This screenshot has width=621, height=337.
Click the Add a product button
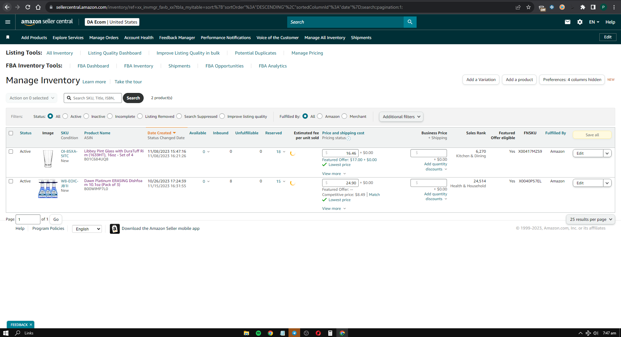point(519,80)
